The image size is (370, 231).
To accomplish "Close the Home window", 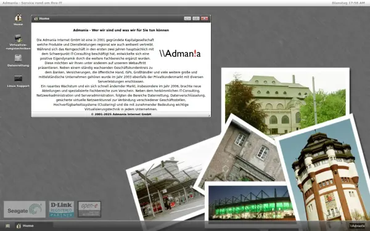I will (204, 18).
